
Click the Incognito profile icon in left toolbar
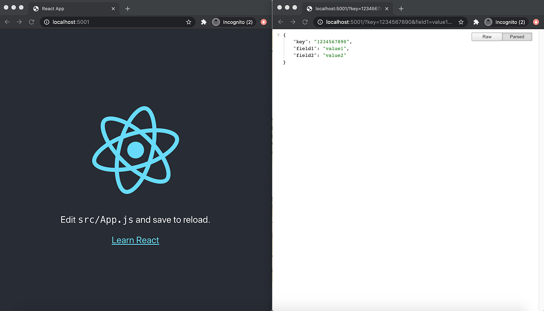tap(216, 21)
